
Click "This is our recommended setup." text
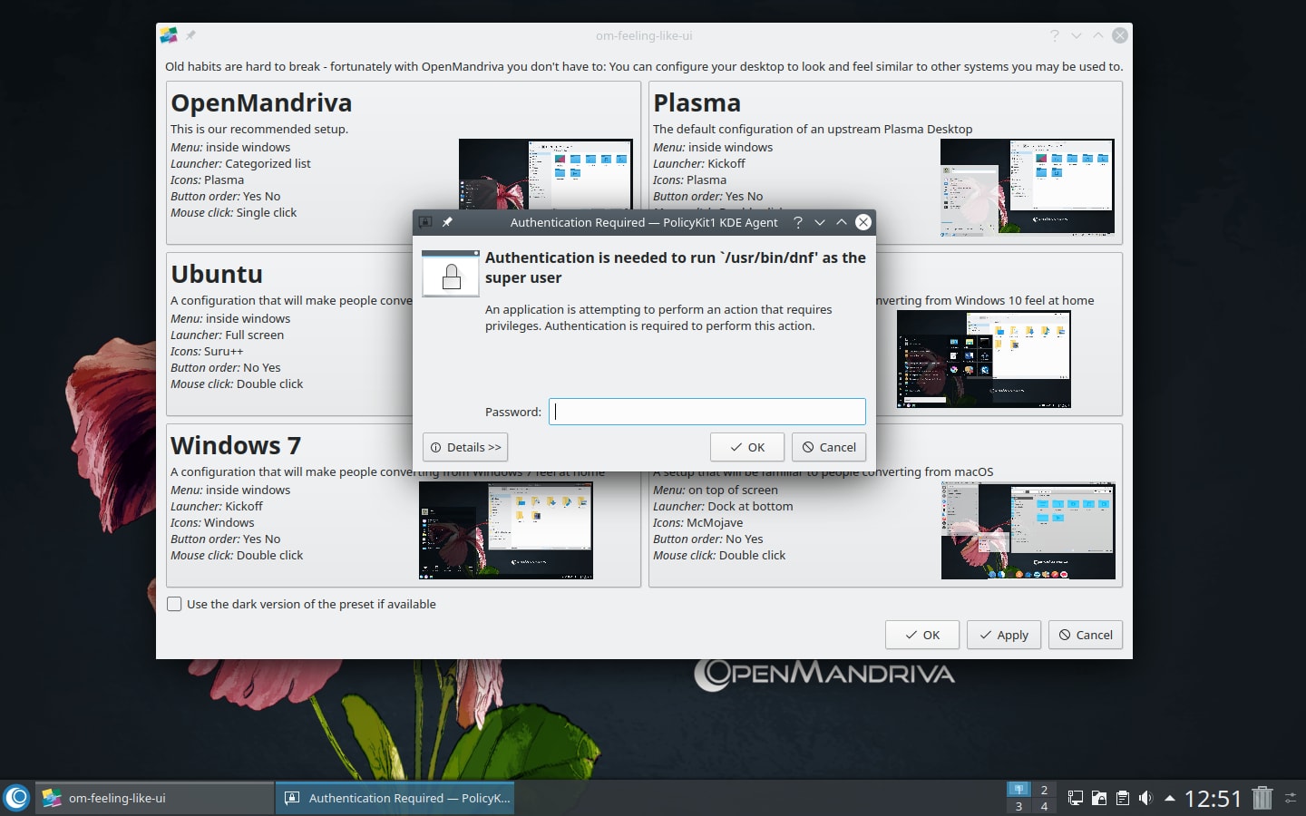click(x=259, y=129)
